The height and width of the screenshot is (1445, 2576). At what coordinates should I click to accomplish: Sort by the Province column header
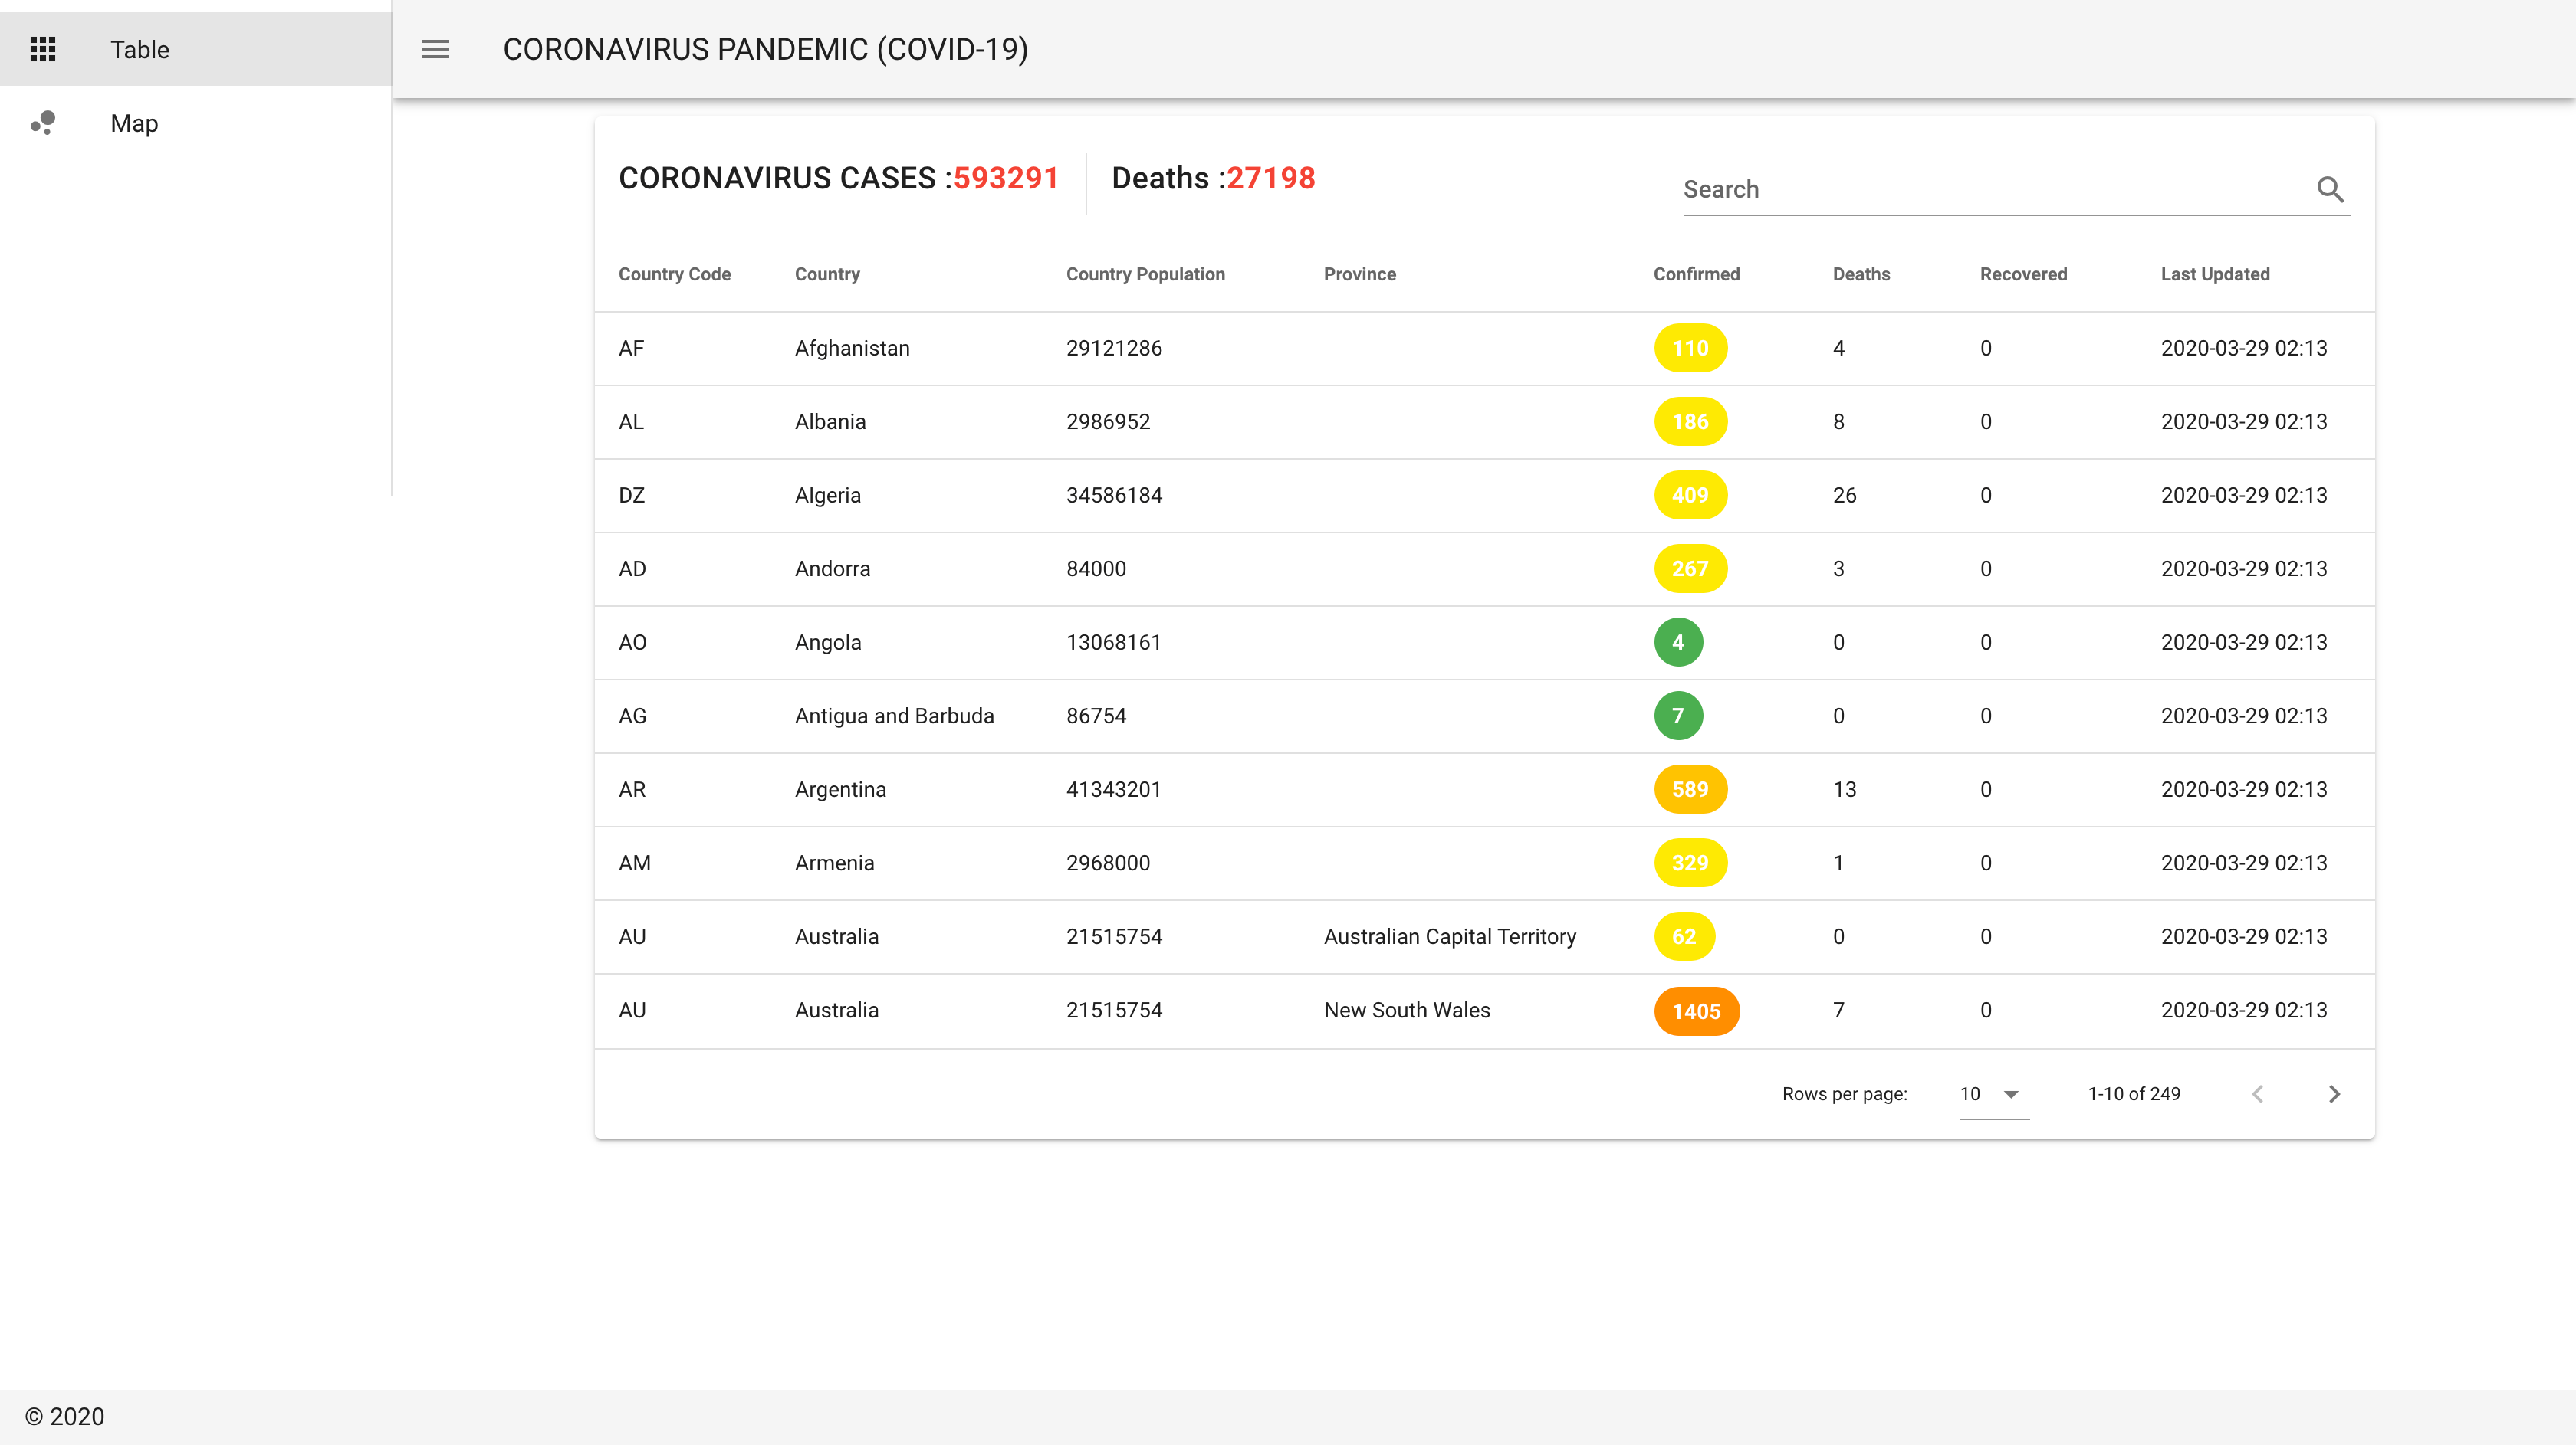click(x=1360, y=274)
